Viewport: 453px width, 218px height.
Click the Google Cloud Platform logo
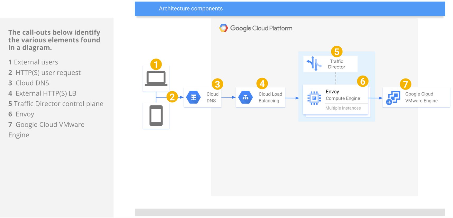(224, 28)
